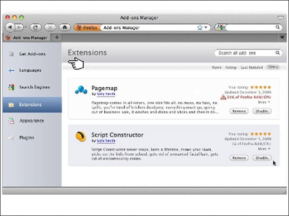Click into the browser search field
This screenshot has width=289, height=216.
(250, 27)
